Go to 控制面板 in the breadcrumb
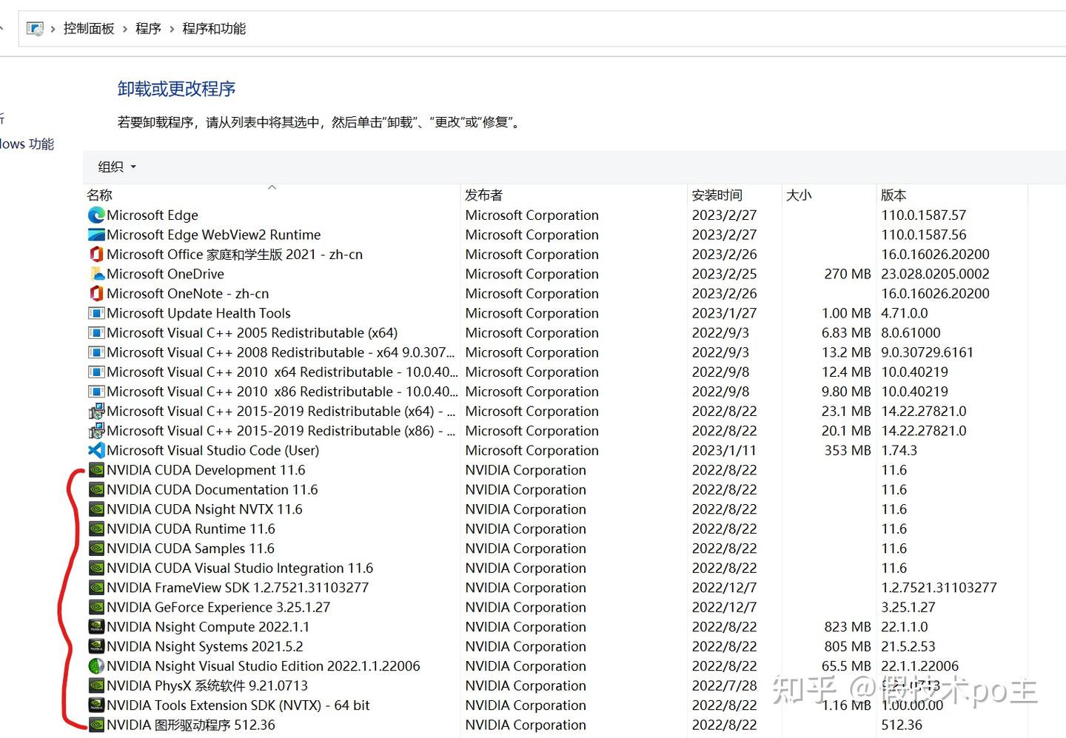Viewport: 1066px width, 738px height. pyautogui.click(x=89, y=29)
